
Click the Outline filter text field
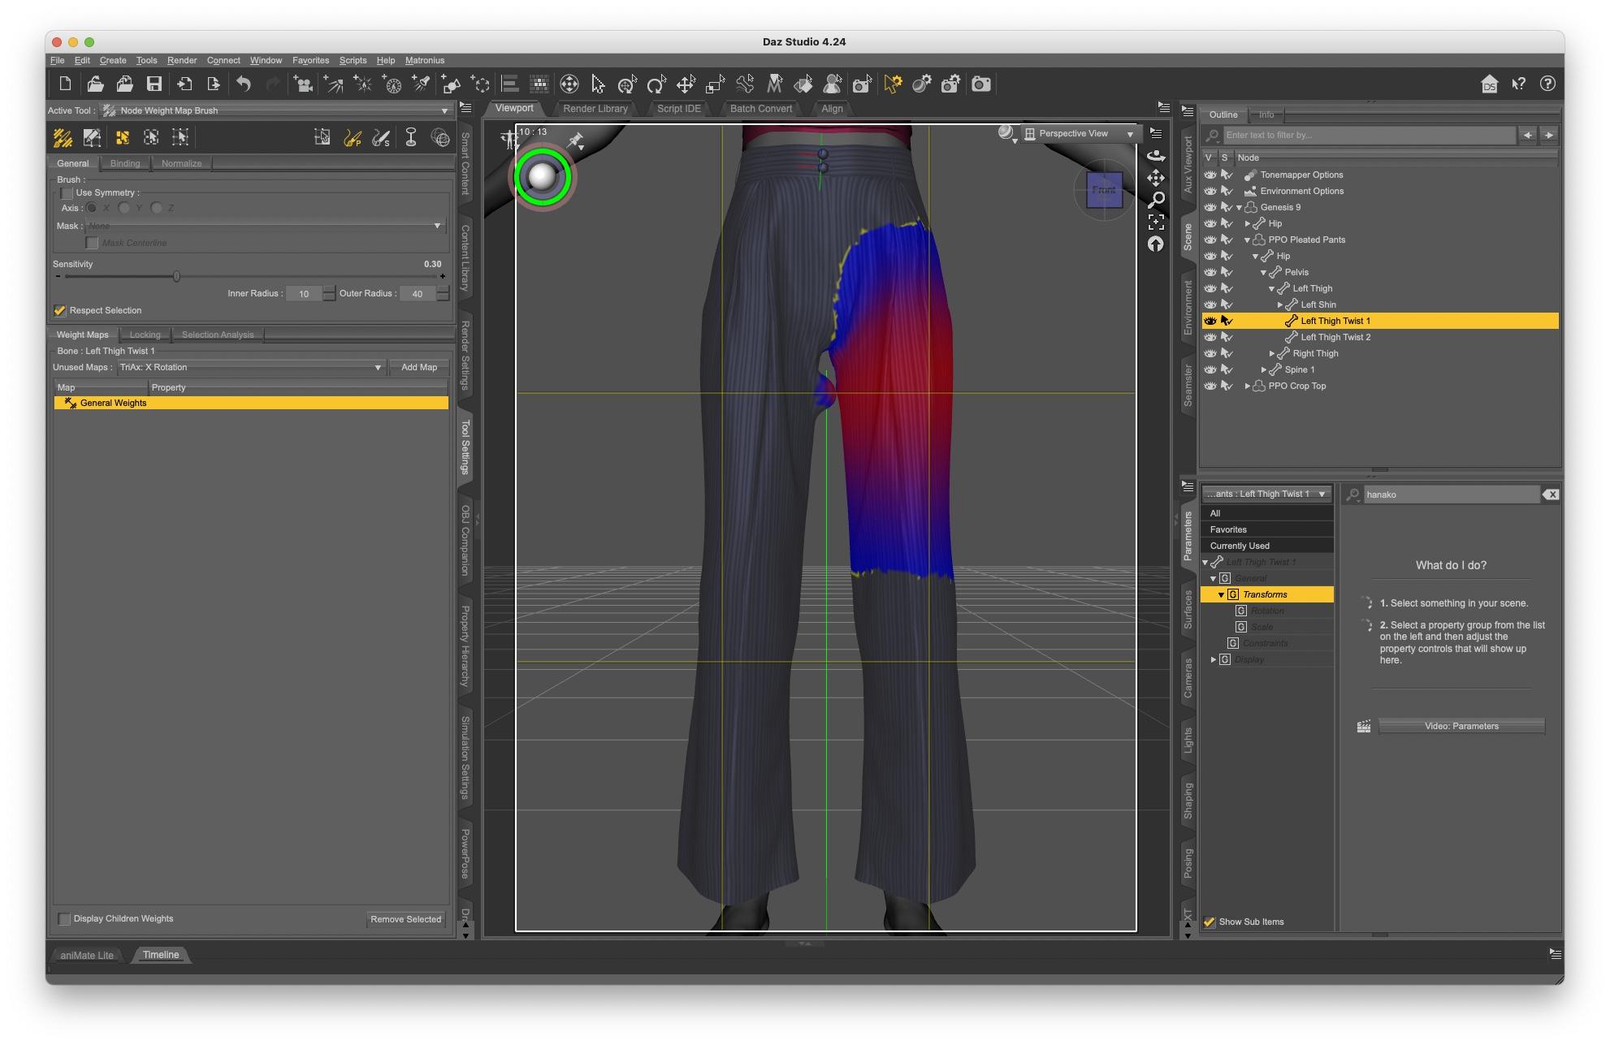coord(1367,136)
